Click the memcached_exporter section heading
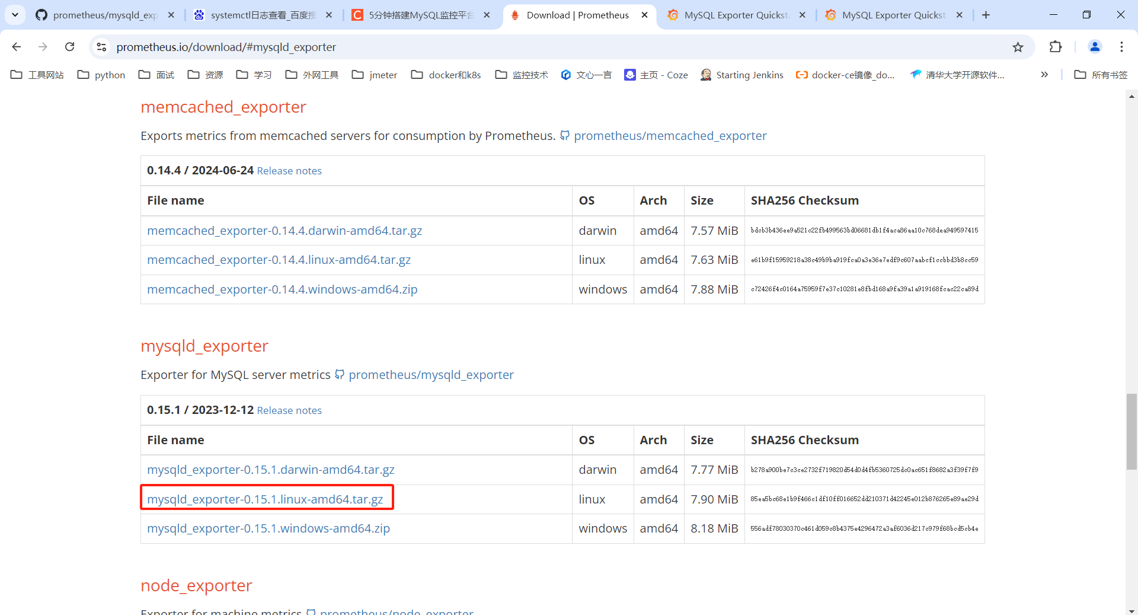 tap(223, 107)
